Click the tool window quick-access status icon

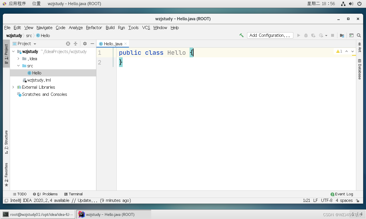(6, 200)
